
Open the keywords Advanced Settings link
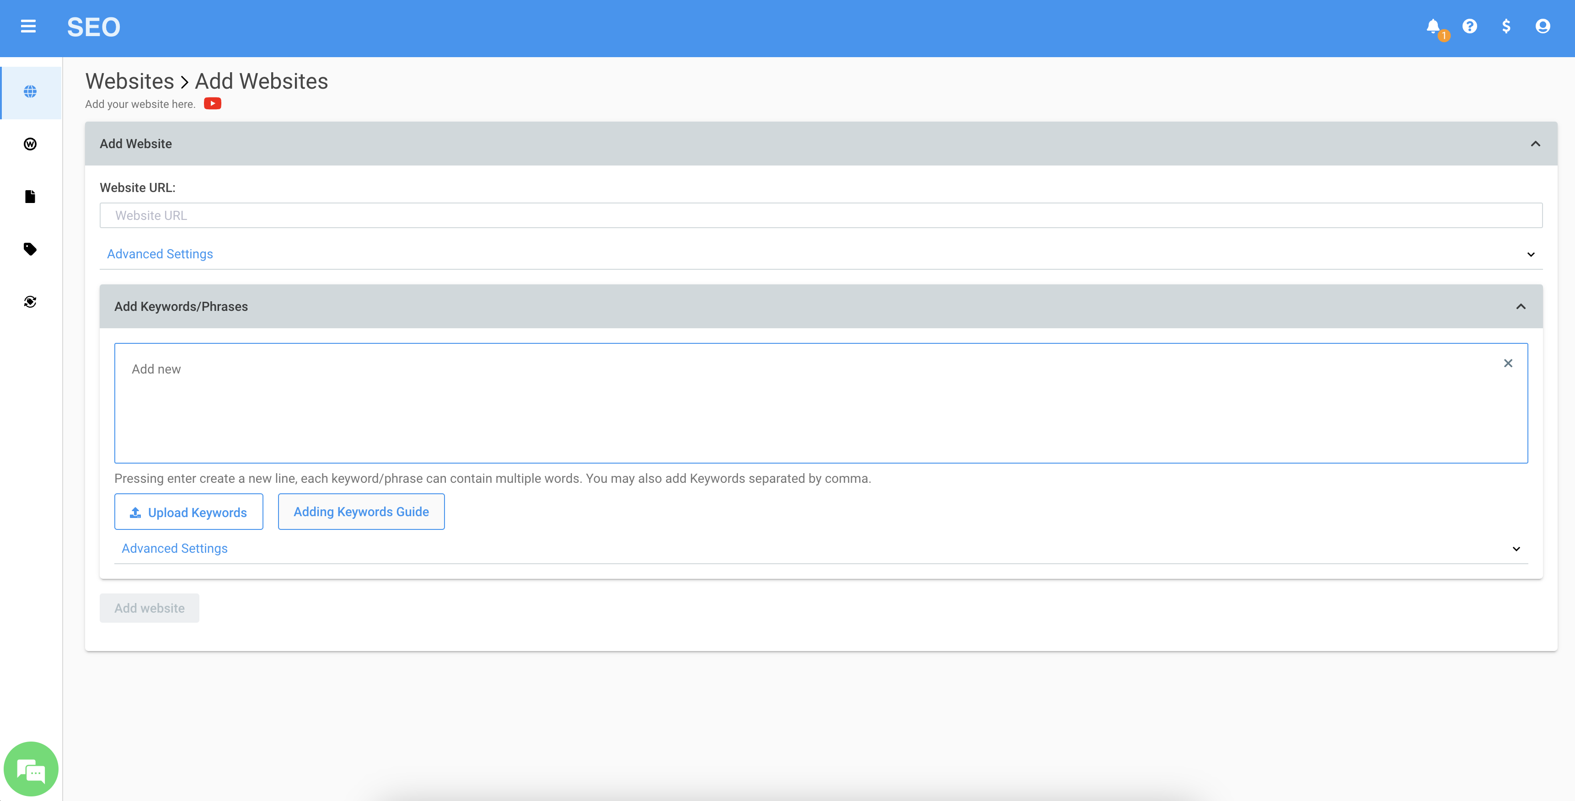tap(175, 549)
